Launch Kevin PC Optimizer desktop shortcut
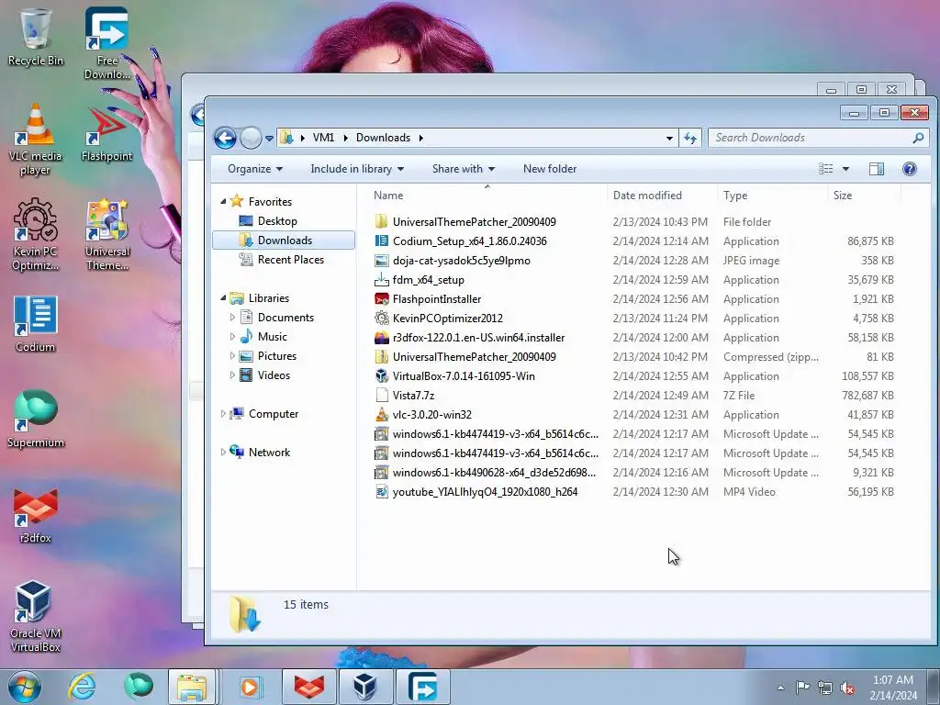Image resolution: width=940 pixels, height=705 pixels. [x=36, y=234]
